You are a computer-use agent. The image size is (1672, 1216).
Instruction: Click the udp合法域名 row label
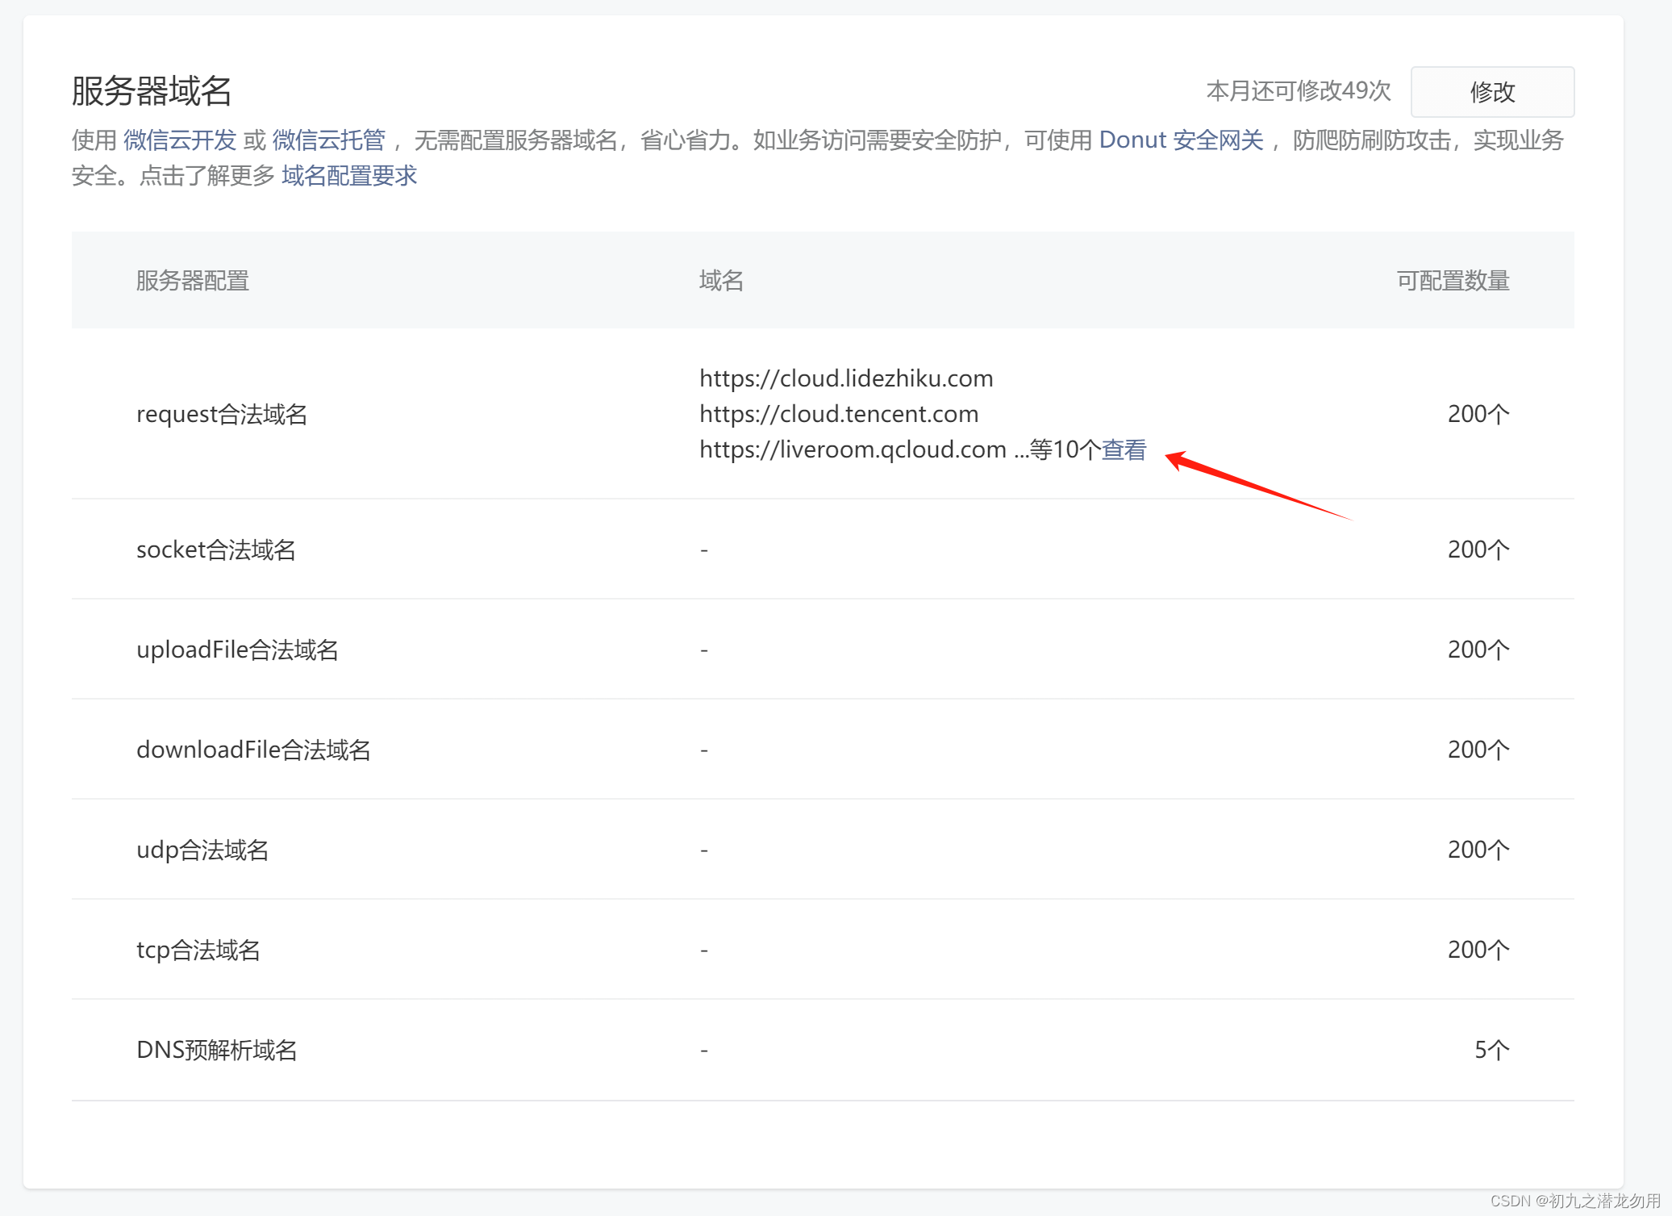coord(202,850)
